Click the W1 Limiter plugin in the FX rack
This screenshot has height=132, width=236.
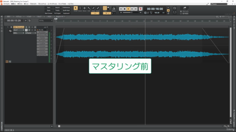42,41
